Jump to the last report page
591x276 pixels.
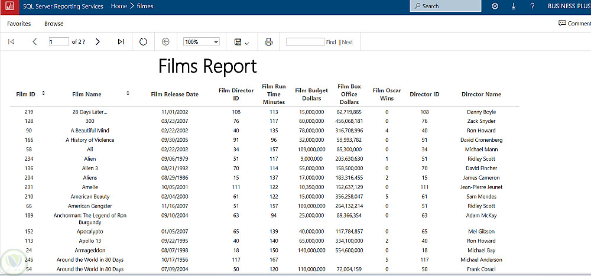pos(121,42)
